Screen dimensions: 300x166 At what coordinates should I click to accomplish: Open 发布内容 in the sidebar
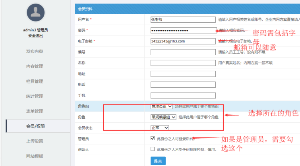pyautogui.click(x=35, y=51)
